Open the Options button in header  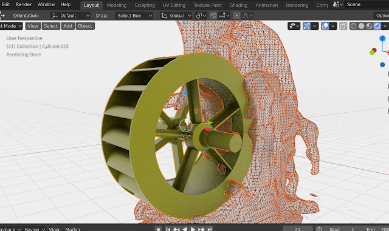pos(382,16)
